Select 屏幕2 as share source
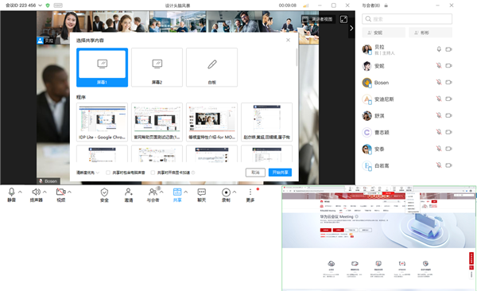 pos(157,68)
